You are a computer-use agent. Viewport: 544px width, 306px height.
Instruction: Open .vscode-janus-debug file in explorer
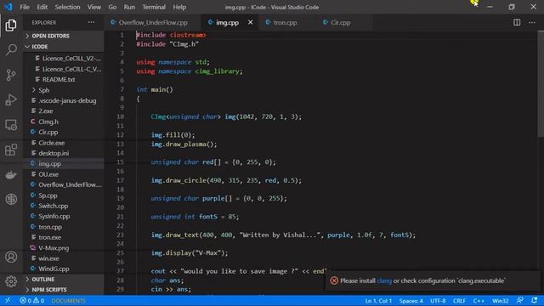point(67,100)
